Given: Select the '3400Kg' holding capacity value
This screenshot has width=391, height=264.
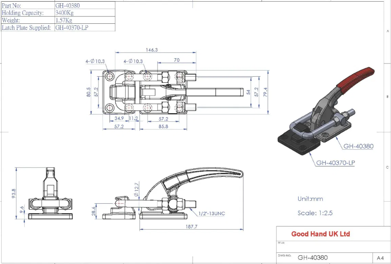Looking at the screenshot, I should (64, 13).
